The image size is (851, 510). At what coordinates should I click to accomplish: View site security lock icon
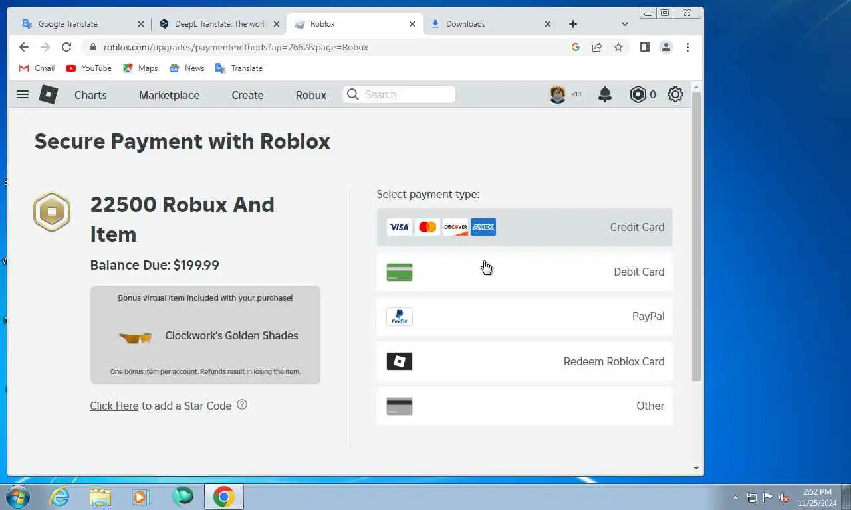92,47
